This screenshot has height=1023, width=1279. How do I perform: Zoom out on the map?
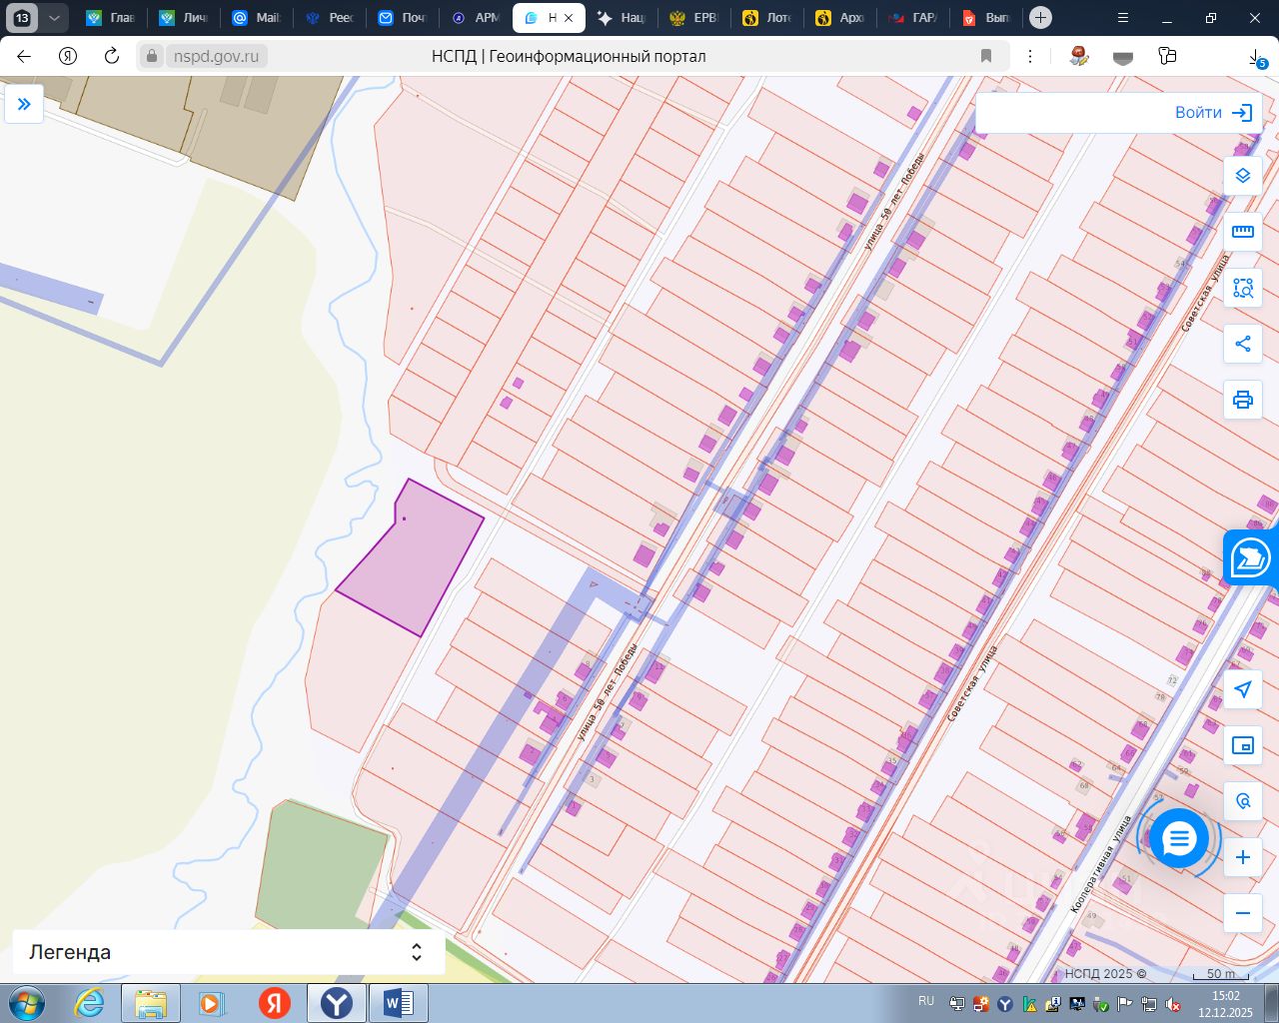pos(1243,913)
